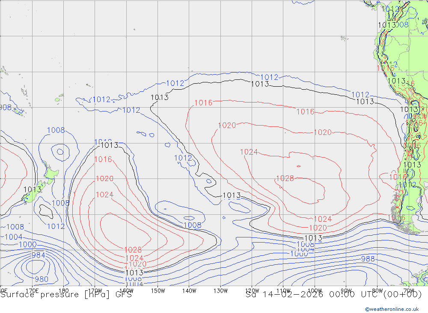Click the 180 longitude axis label
This screenshot has height=313, width=428.
pos(64,291)
